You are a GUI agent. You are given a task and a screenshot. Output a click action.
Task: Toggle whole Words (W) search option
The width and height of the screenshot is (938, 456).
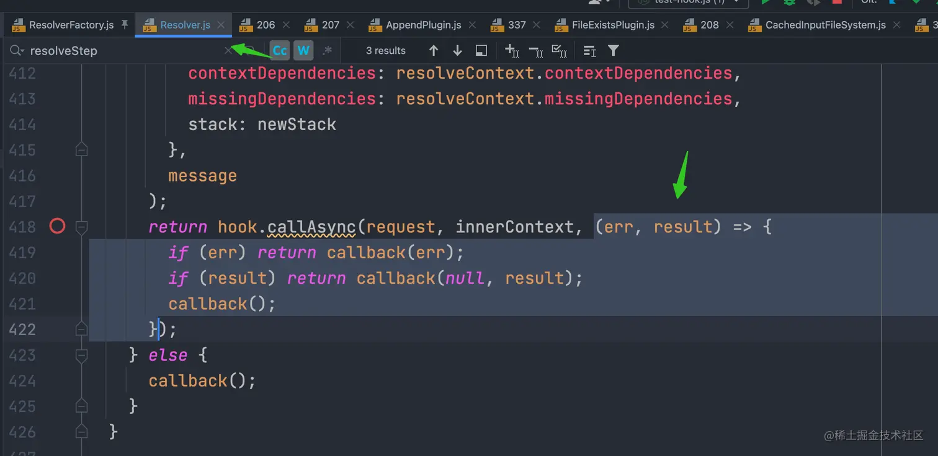pos(303,50)
